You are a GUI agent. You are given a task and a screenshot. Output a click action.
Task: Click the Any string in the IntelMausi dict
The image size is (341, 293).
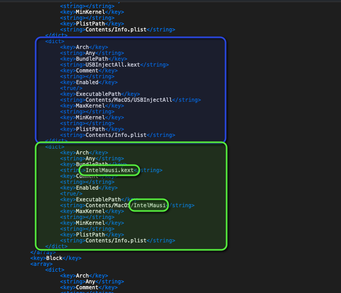pyautogui.click(x=92, y=158)
